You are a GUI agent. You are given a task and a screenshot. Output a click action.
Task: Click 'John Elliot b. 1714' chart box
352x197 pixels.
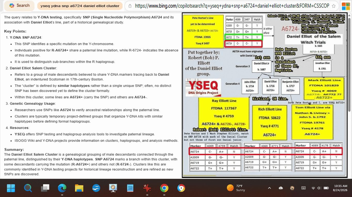250,87
